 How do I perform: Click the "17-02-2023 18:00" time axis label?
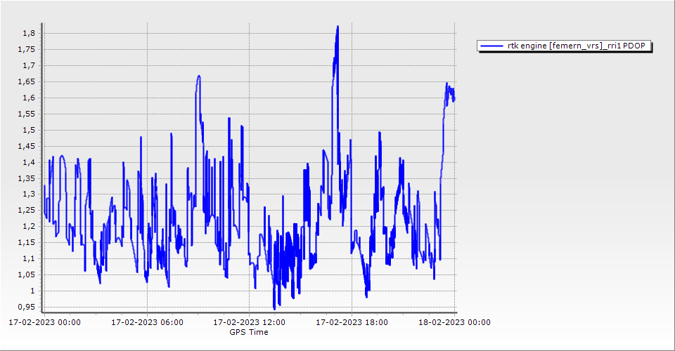[x=352, y=323]
